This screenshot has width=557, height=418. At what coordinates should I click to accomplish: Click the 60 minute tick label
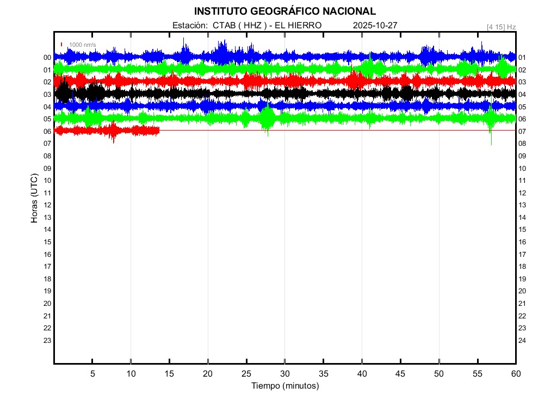[x=515, y=374]
